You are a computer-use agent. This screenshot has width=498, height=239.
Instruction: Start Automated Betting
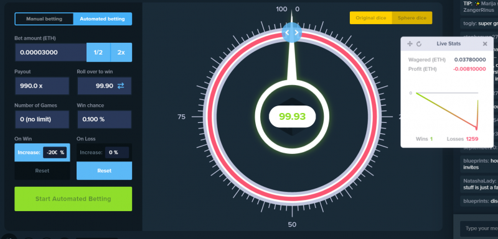pyautogui.click(x=73, y=199)
